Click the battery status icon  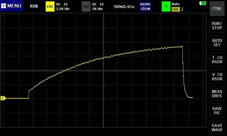(203, 3)
